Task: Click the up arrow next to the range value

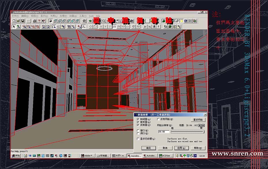Action: tap(203, 125)
